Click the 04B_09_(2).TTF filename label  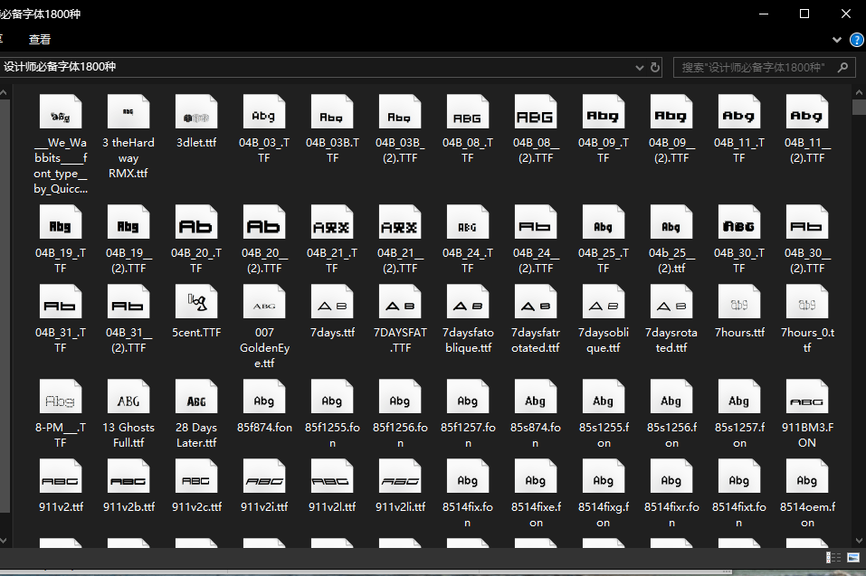[x=671, y=150]
